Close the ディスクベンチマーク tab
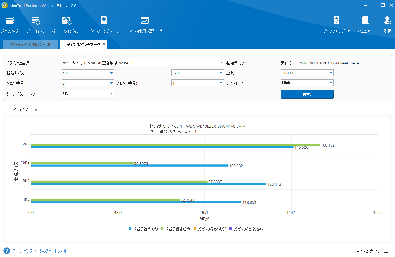Screen dimensions: 395x257 point(104,44)
